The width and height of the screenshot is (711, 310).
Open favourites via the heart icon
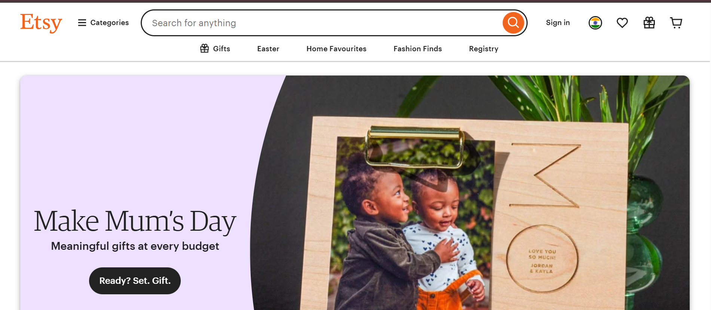pos(622,23)
